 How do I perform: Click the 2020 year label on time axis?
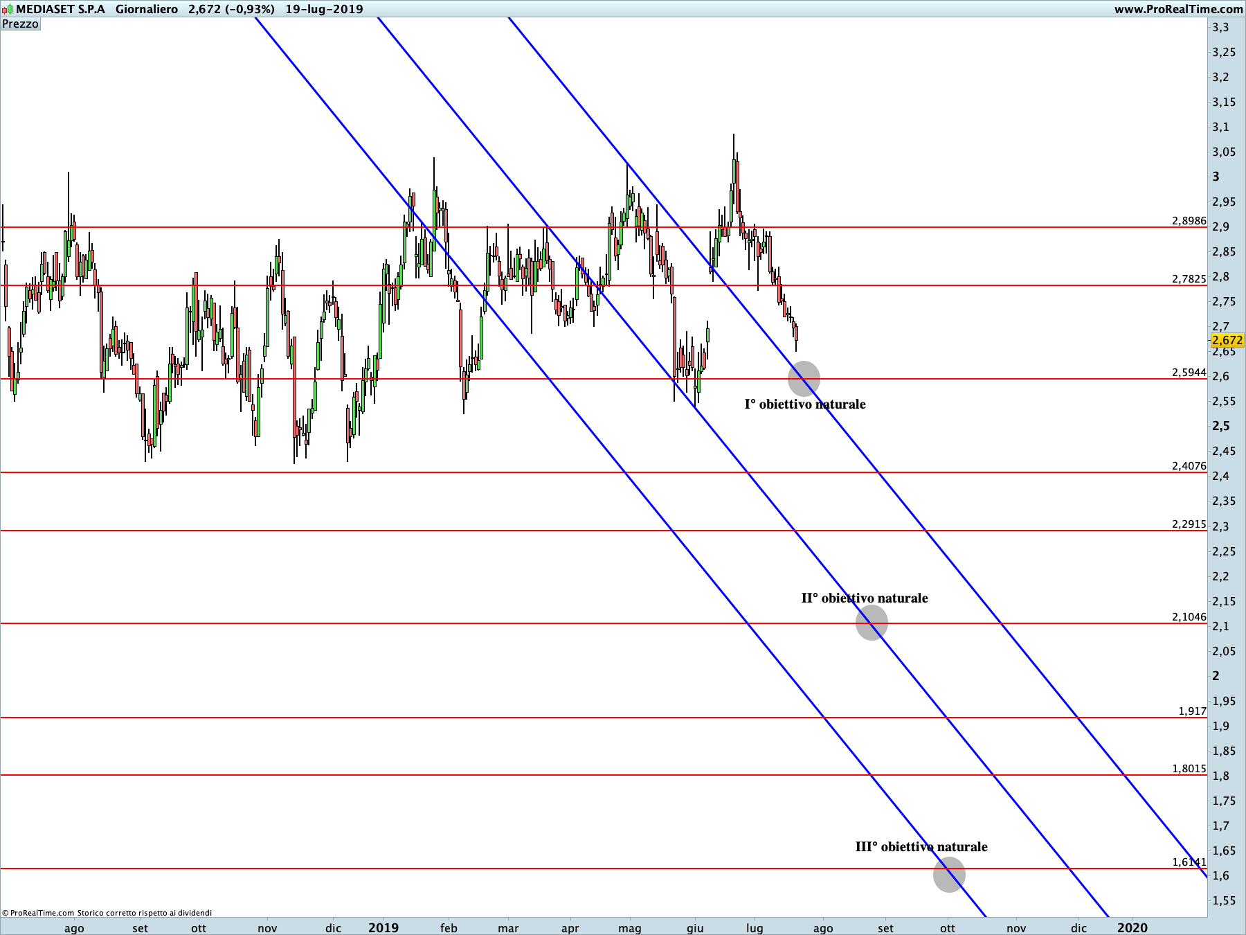click(1132, 927)
